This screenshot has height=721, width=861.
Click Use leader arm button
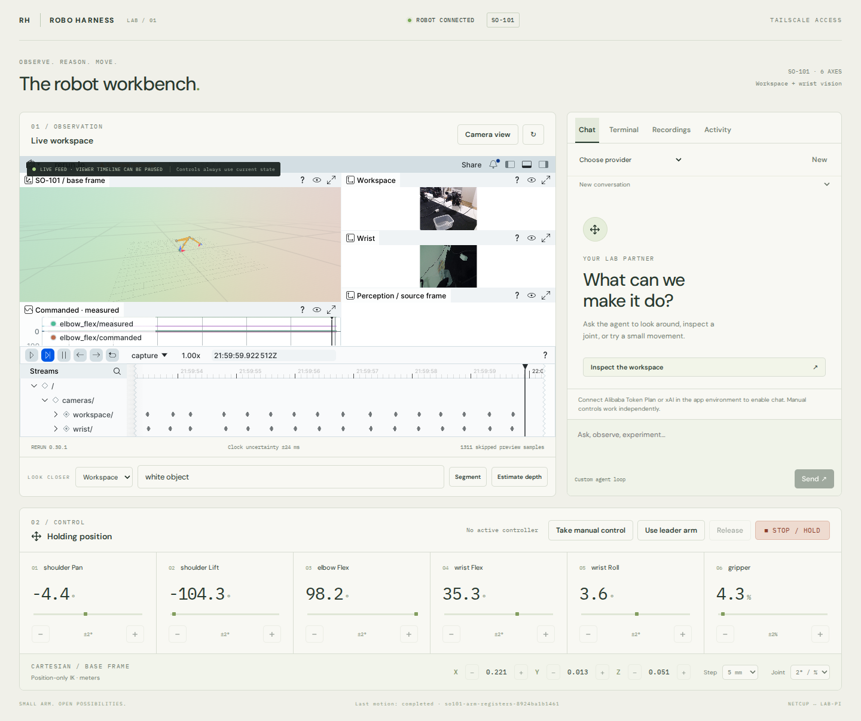tap(671, 530)
